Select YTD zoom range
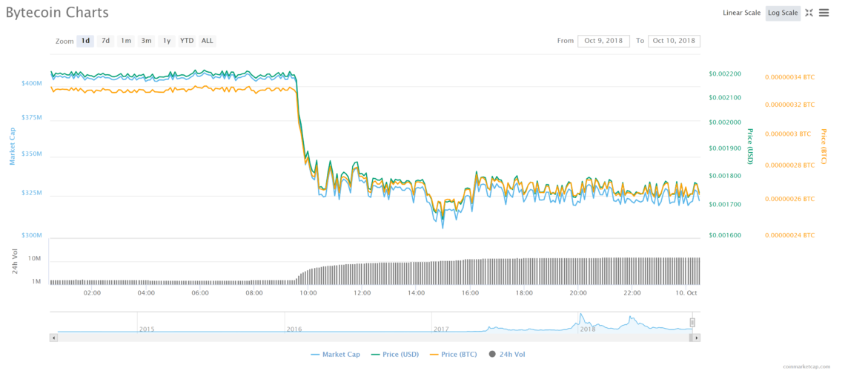The height and width of the screenshot is (371, 845). click(x=187, y=41)
